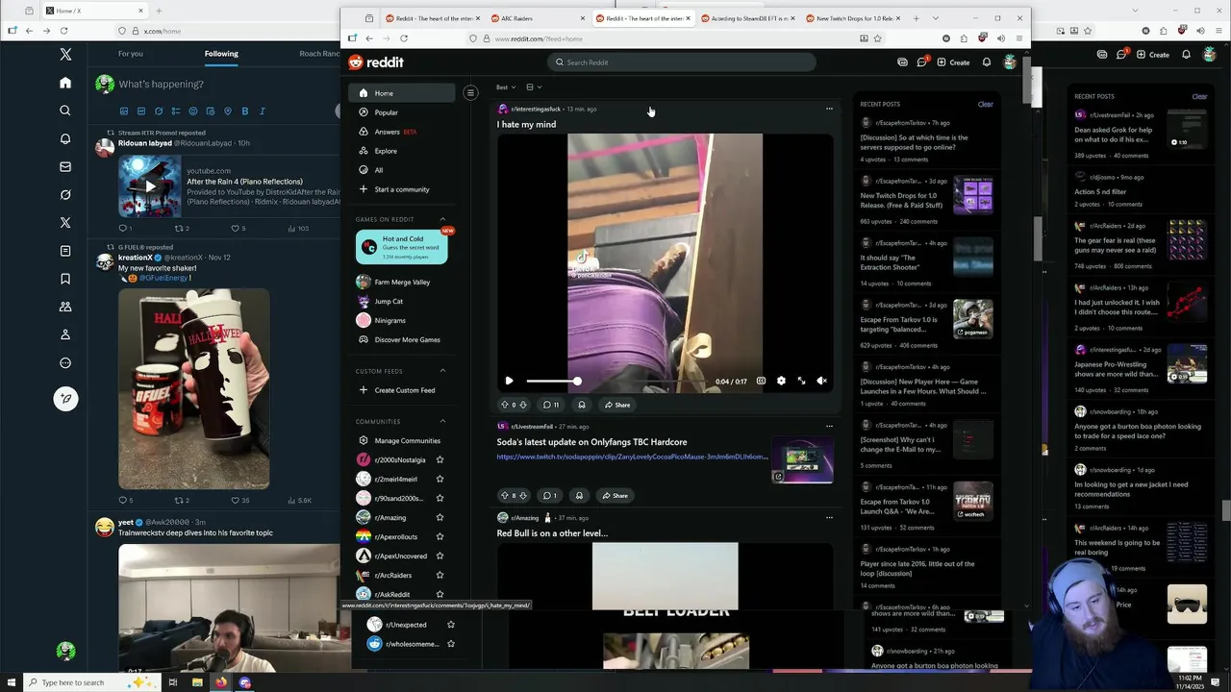Click the Create post button on Reddit
Image resolution: width=1231 pixels, height=692 pixels.
tap(953, 62)
